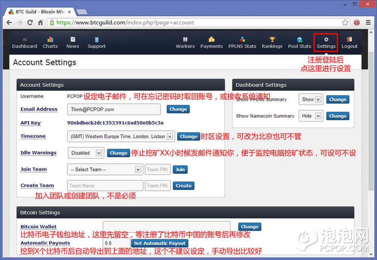Open the Select Team dropdown
The image size is (377, 260).
[x=105, y=169]
